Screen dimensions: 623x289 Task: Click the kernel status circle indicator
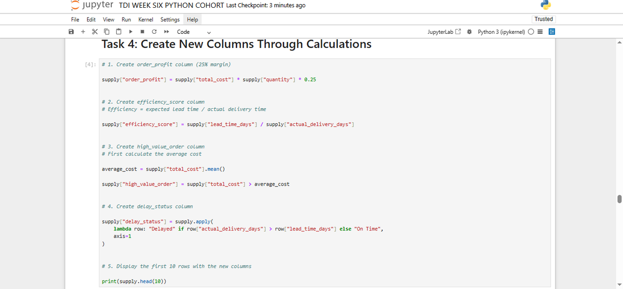531,32
